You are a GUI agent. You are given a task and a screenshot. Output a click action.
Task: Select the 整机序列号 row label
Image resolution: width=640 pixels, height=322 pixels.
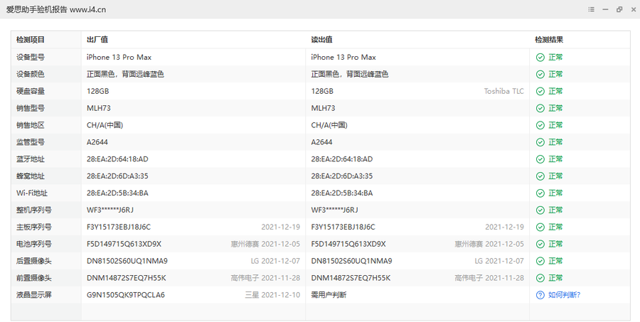click(34, 210)
